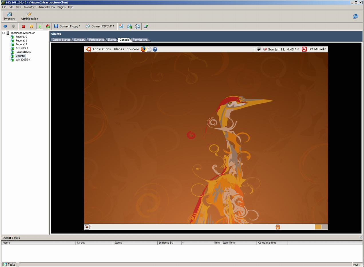
Task: Open Ubuntu Places menu
Action: [119, 49]
